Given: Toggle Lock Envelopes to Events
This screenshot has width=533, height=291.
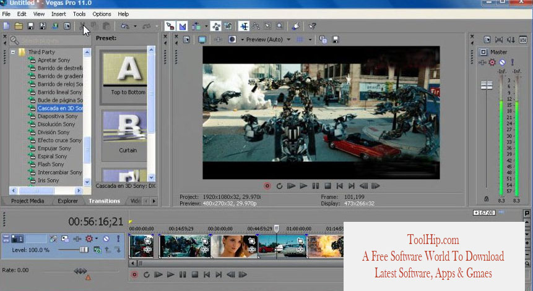Looking at the screenshot, I should click(216, 26).
